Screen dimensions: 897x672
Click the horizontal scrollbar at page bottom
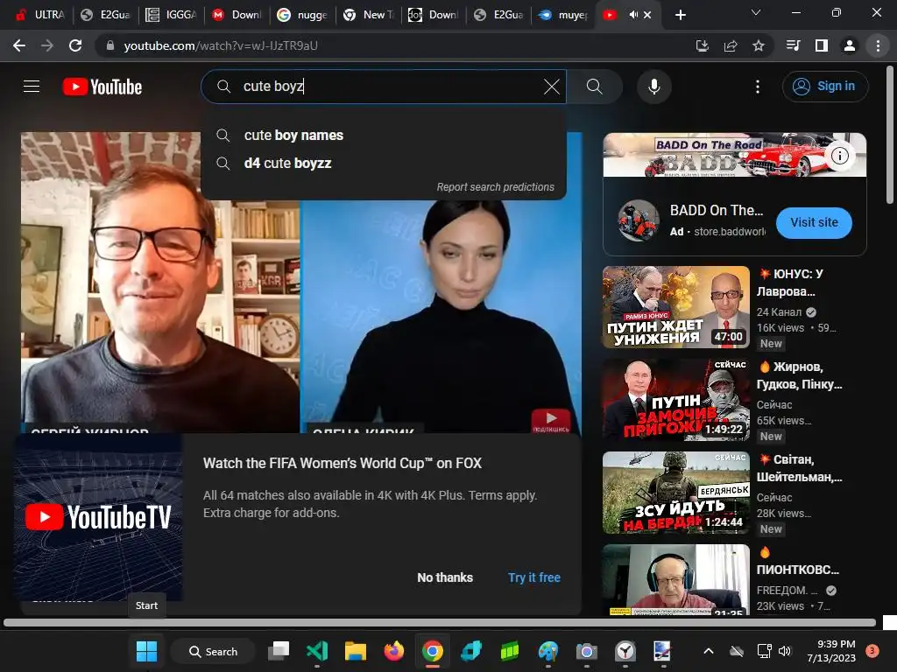(440, 622)
